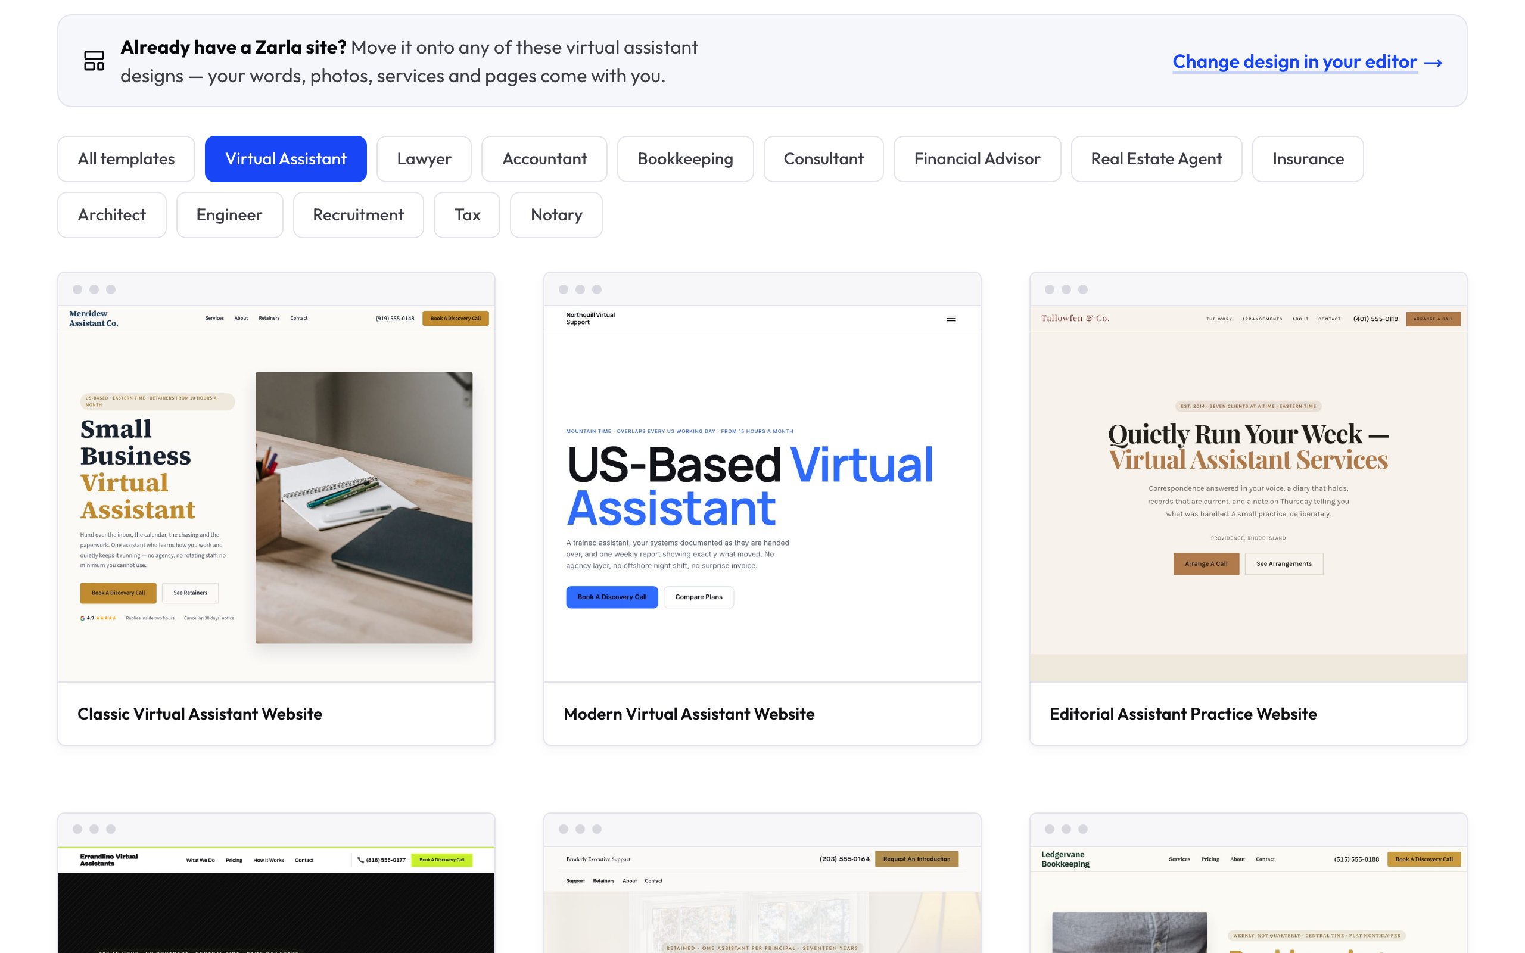Image resolution: width=1525 pixels, height=953 pixels.
Task: Click Book A Discovery Call in Ledgervane header
Action: (1424, 859)
